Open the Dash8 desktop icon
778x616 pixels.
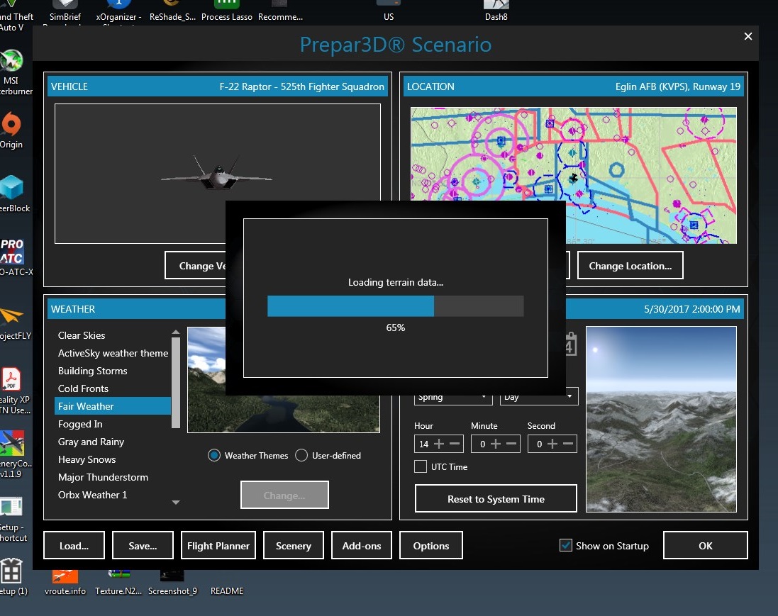[x=496, y=11]
